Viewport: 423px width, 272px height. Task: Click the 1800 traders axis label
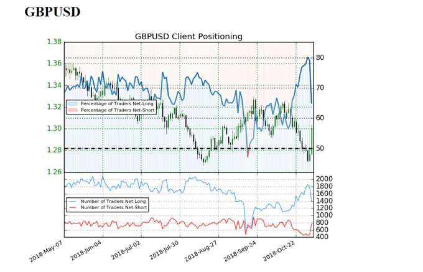[324, 186]
